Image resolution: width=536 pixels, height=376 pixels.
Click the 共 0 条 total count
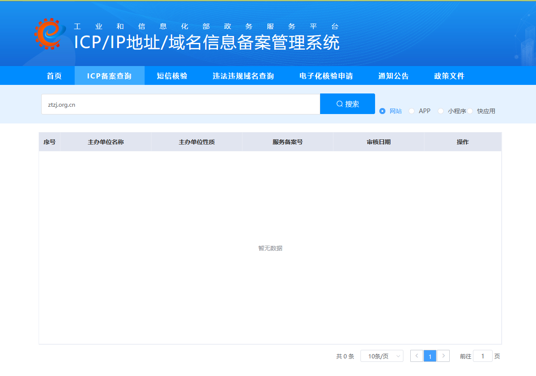(x=345, y=356)
